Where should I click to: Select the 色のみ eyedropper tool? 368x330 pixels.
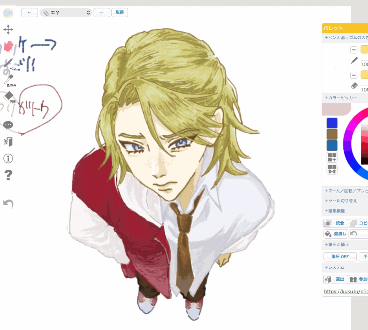(9, 80)
